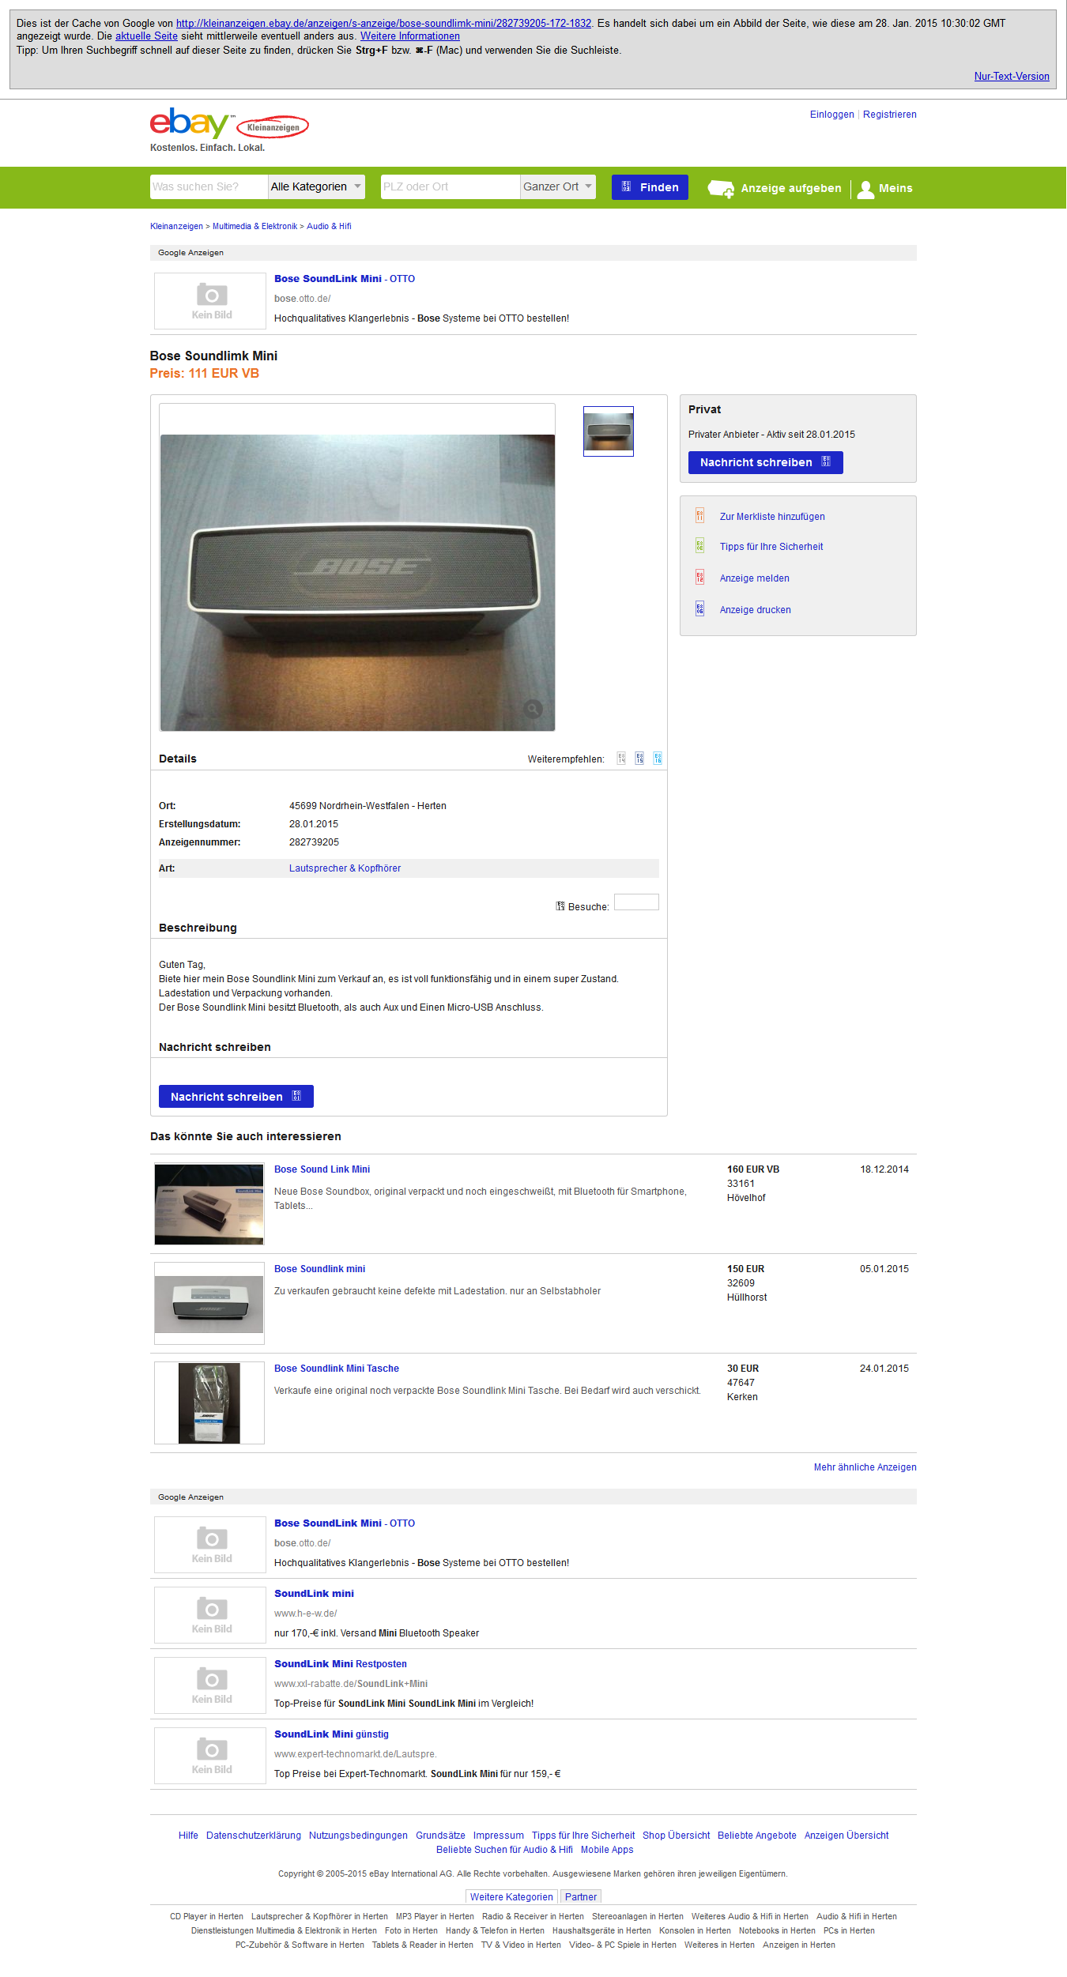Screen dimensions: 1067x1977
Task: Click the last Weiterempfehlen share icon
Action: pyautogui.click(x=658, y=759)
